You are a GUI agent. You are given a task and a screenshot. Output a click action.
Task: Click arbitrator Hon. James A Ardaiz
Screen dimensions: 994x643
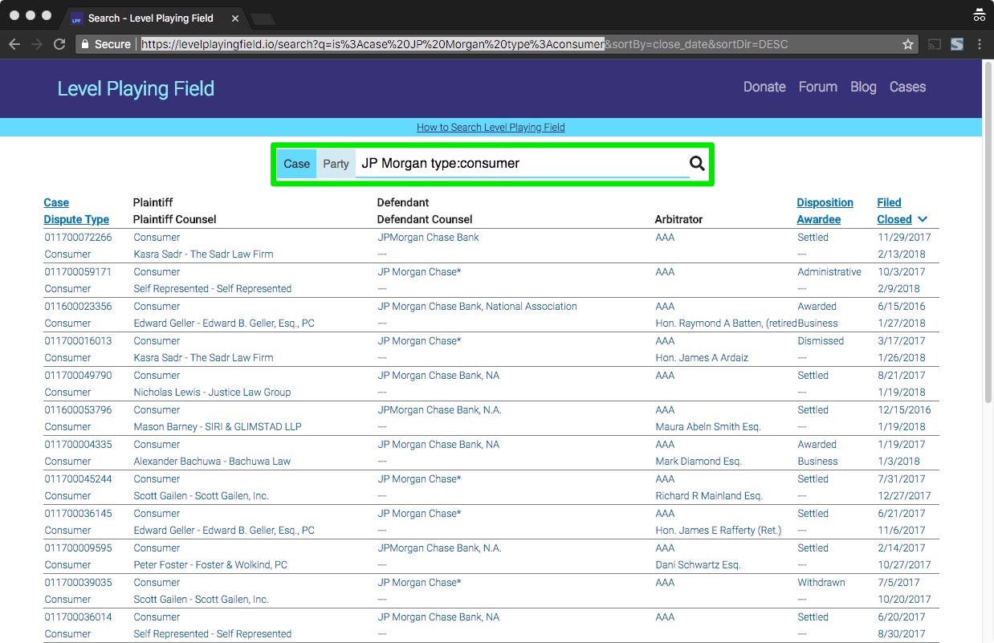click(702, 358)
